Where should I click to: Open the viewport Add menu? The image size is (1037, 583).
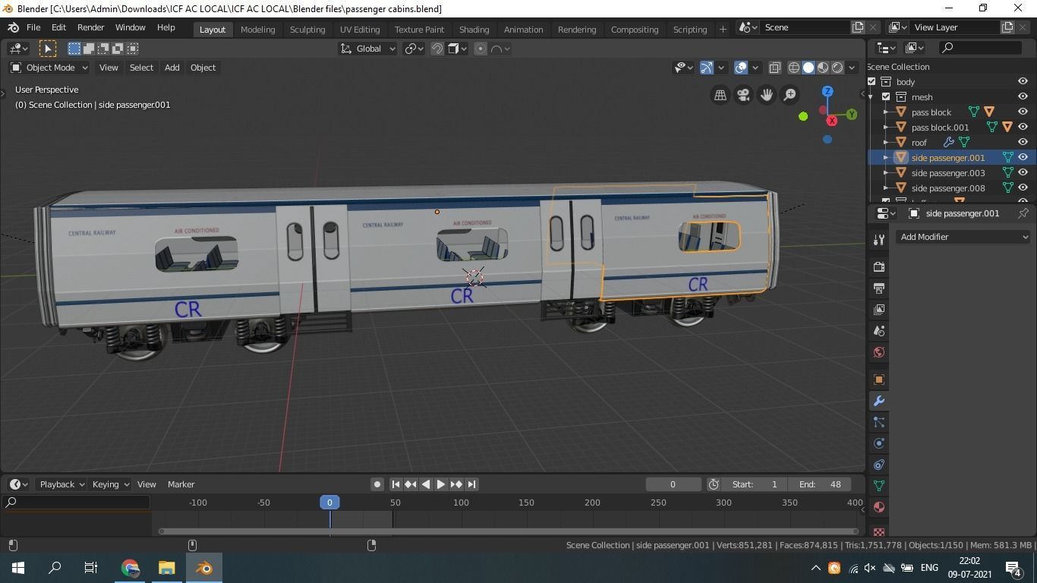[x=172, y=68]
